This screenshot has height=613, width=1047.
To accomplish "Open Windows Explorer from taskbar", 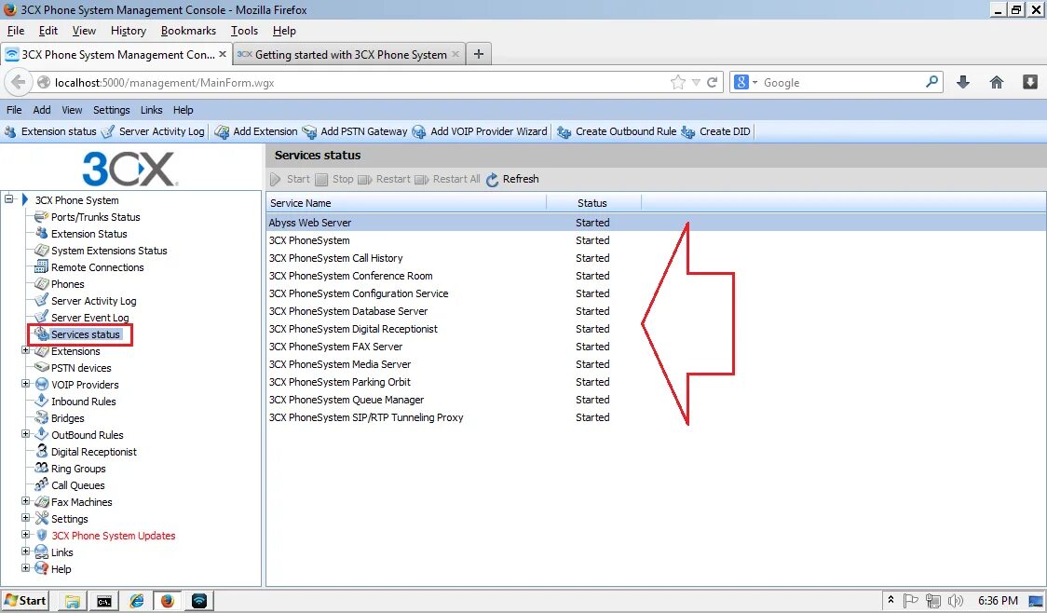I will pyautogui.click(x=72, y=601).
